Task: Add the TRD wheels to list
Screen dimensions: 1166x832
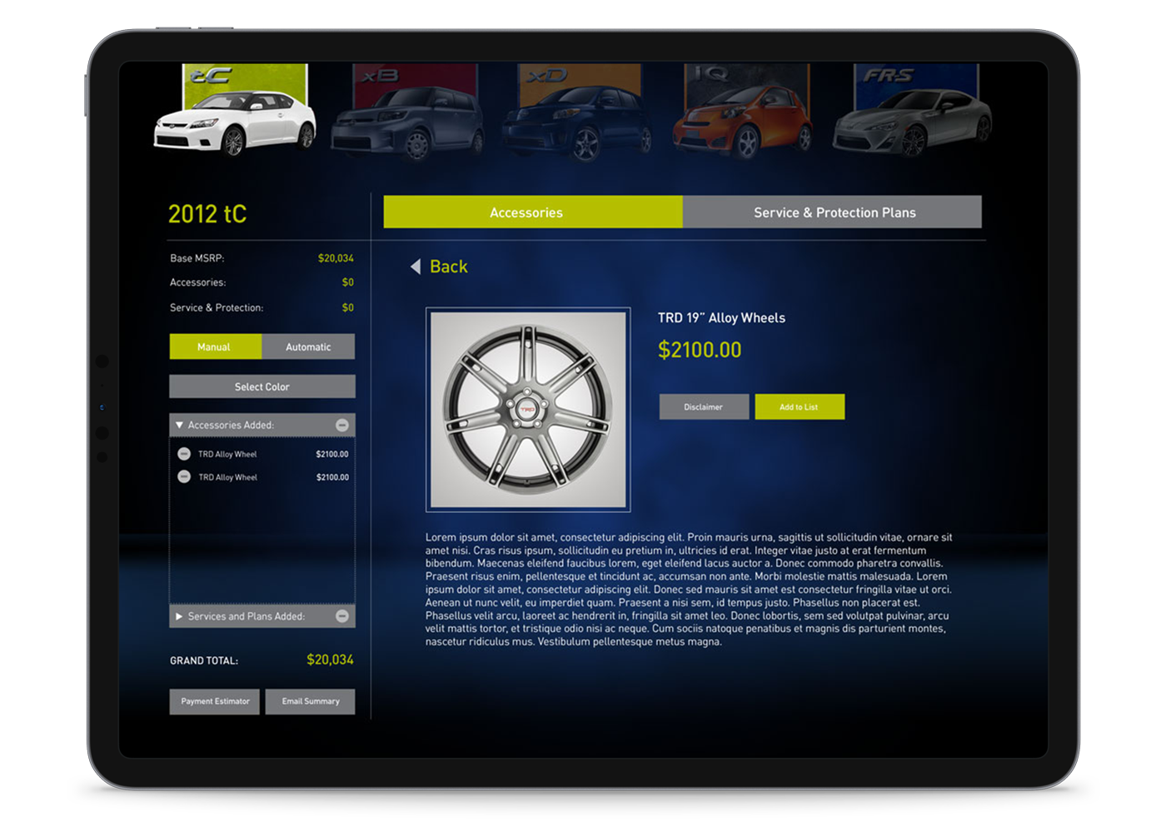Action: click(x=800, y=406)
